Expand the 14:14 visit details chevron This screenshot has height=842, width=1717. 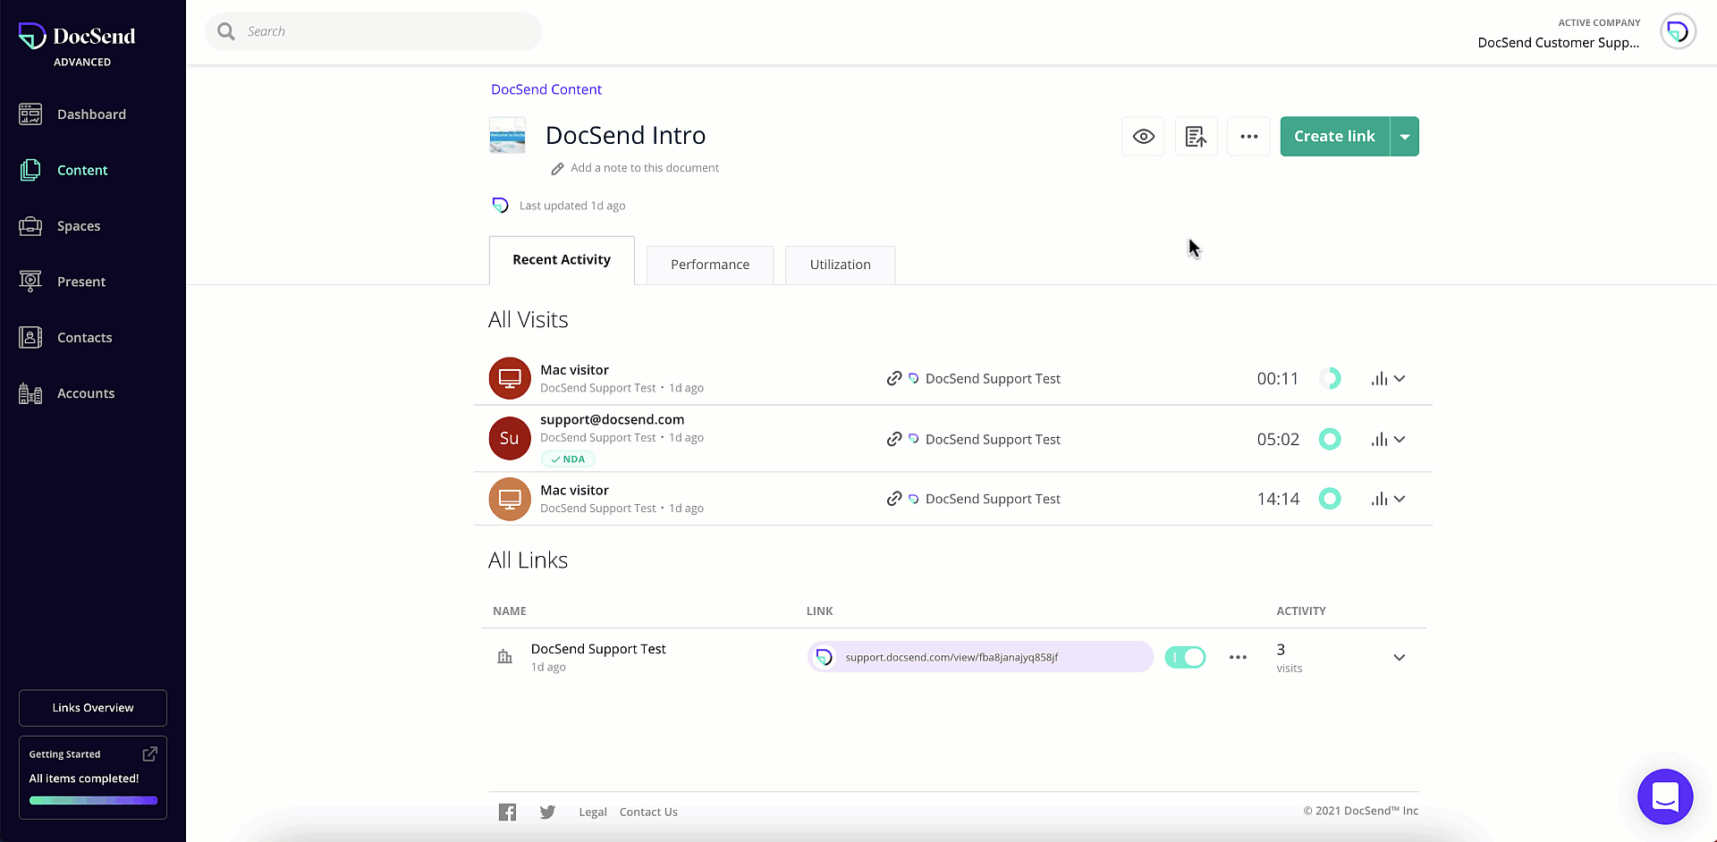pos(1400,500)
